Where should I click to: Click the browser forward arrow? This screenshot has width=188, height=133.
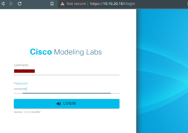coord(11,4)
